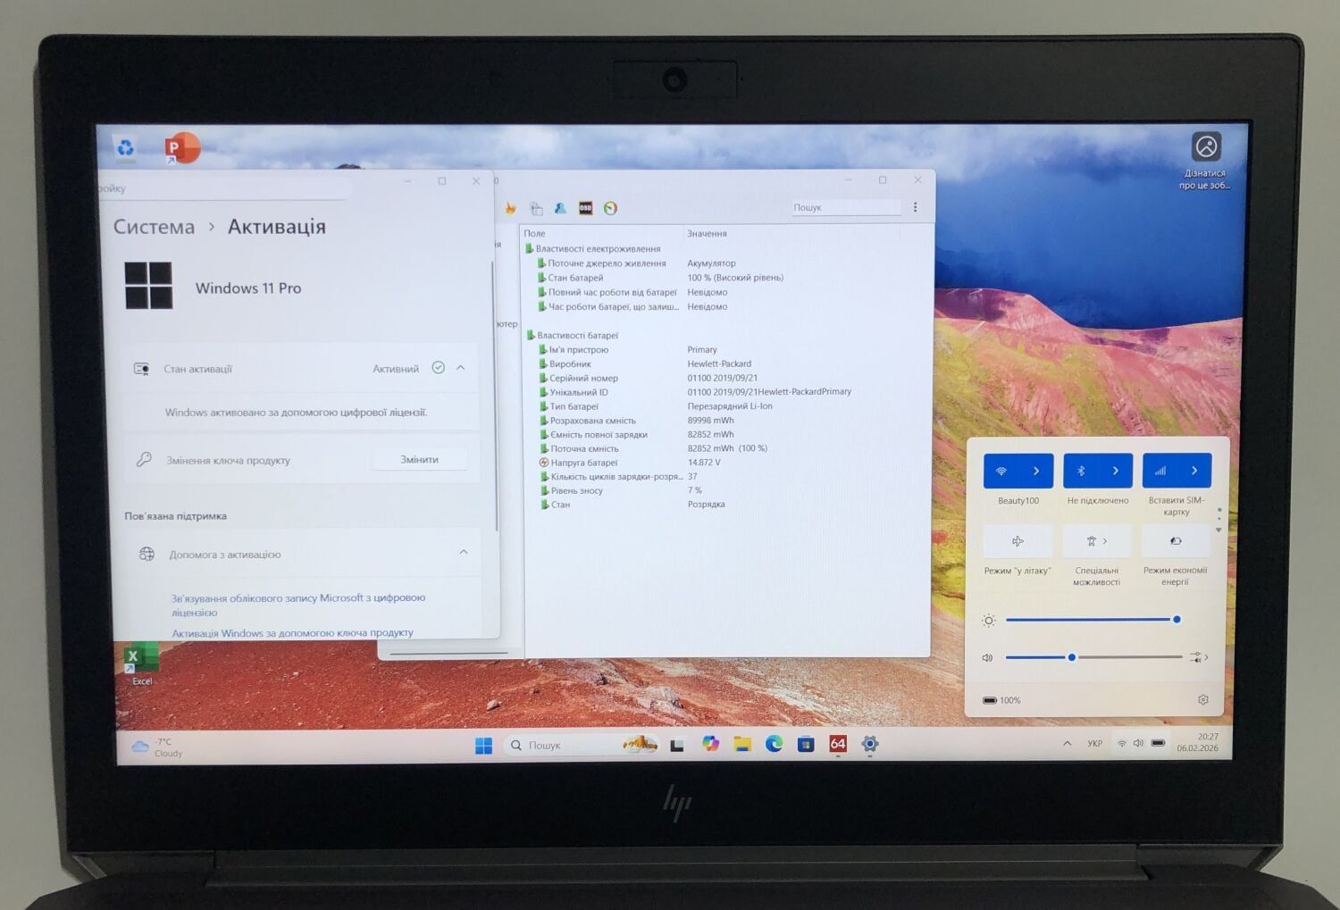Click the AIDA64 icon in taskbar

(837, 744)
